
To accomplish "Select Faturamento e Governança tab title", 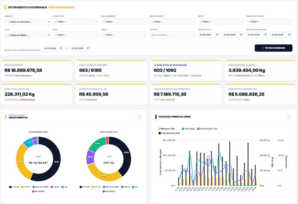I will tap(27, 7).
